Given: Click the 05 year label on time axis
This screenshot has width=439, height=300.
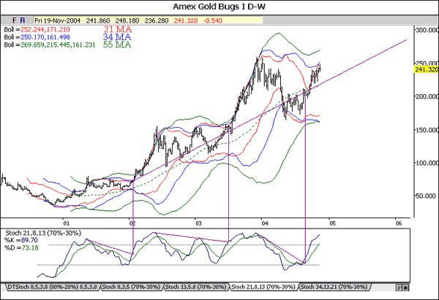Looking at the screenshot, I should [x=332, y=223].
